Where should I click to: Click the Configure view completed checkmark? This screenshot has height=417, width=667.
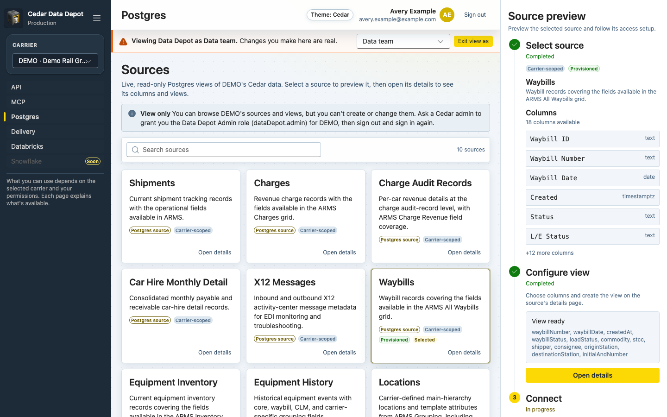pyautogui.click(x=515, y=272)
